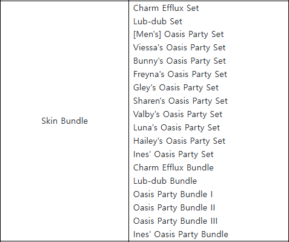Screen dimensions: 289x242
Task: Select Valby's Oasis Party Set
Action: 178,115
